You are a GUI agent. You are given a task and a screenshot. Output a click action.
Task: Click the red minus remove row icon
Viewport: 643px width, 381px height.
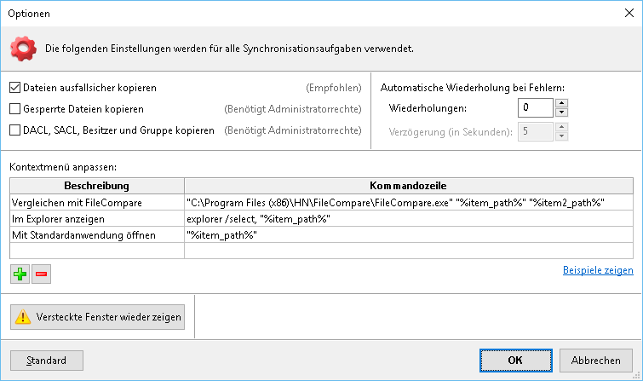[x=42, y=274]
